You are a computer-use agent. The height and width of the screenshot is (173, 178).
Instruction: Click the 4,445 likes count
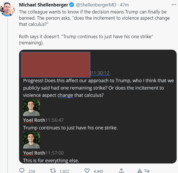pos(98,170)
